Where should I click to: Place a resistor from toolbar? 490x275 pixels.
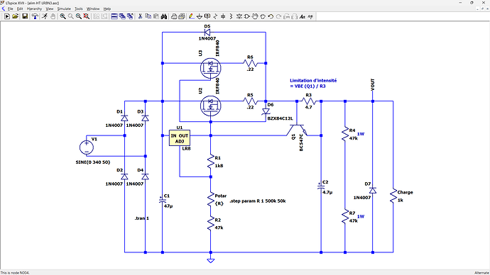(215, 16)
